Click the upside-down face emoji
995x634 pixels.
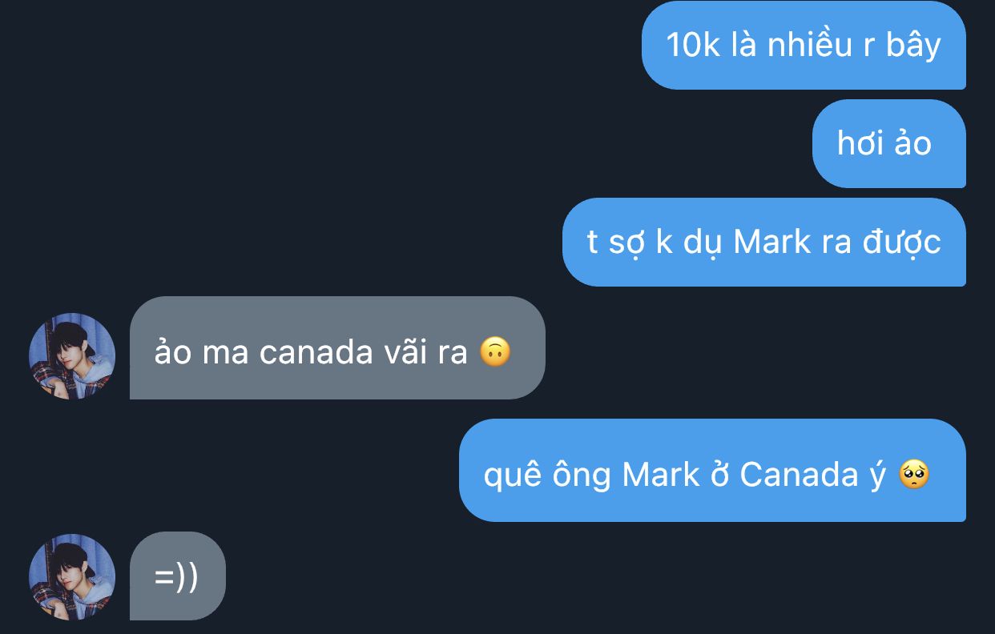[x=495, y=352]
